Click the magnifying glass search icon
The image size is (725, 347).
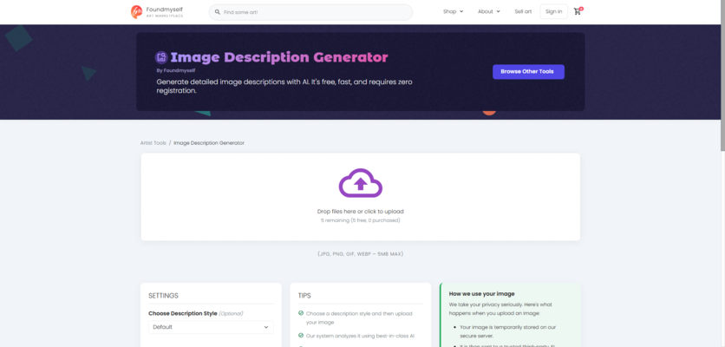coord(217,12)
